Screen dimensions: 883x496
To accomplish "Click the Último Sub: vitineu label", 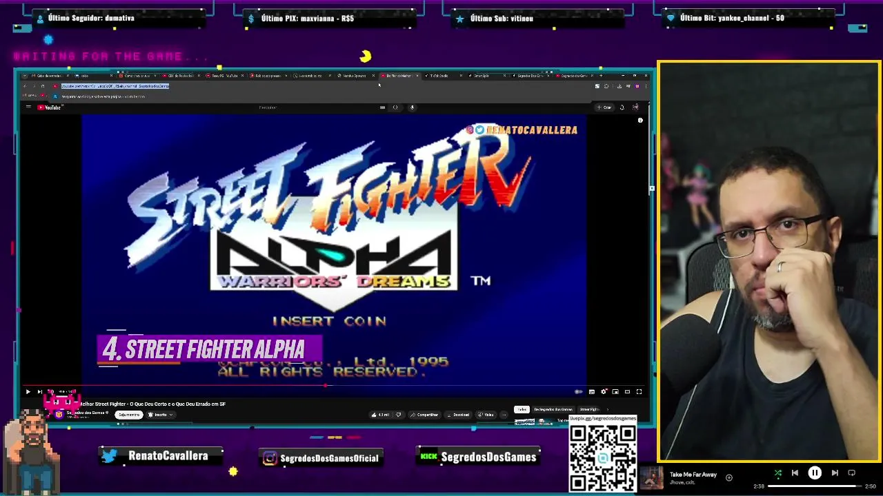I will point(502,18).
